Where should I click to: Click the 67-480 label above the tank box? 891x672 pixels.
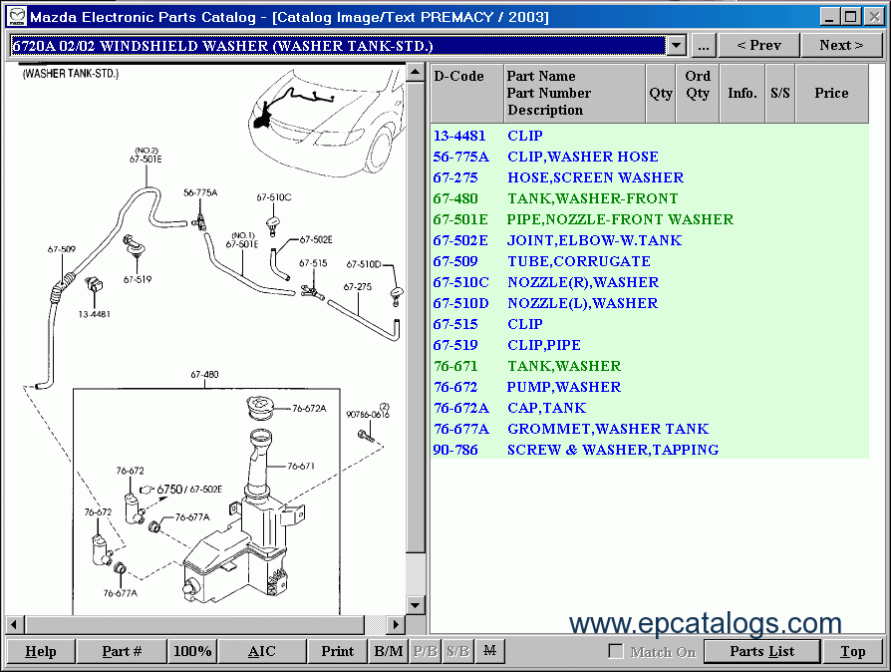204,375
